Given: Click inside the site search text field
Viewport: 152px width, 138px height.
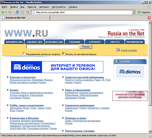Looking at the screenshot, I should point(52,47).
